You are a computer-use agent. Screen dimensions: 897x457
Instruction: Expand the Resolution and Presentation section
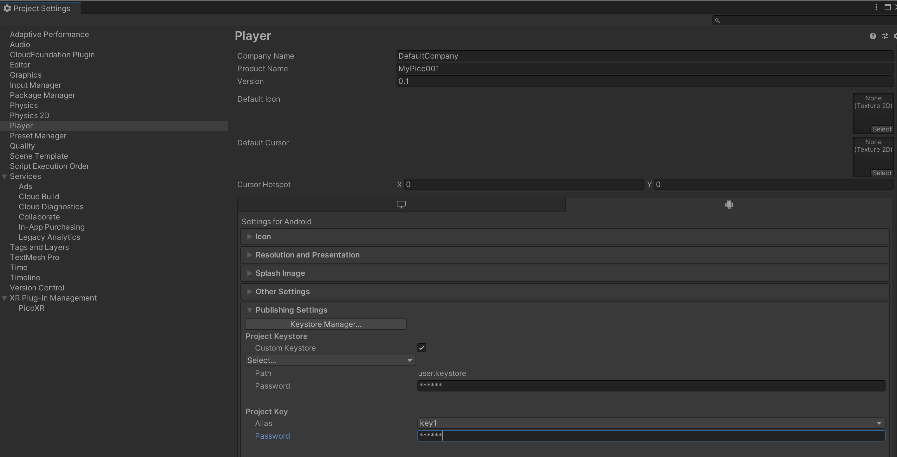(307, 255)
